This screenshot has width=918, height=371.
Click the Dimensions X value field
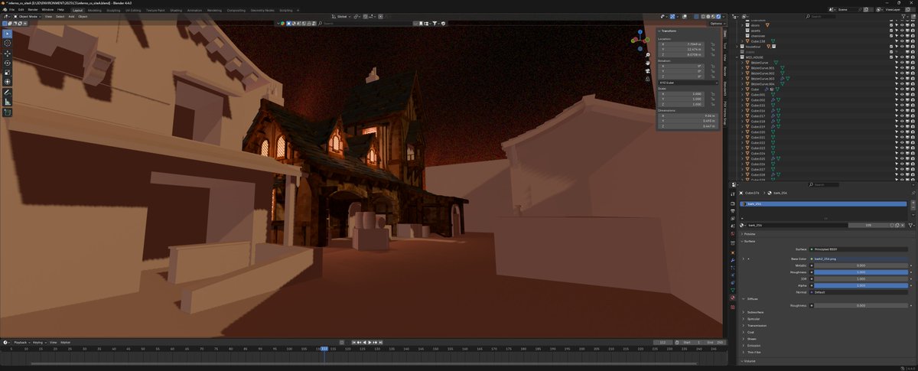[687, 116]
